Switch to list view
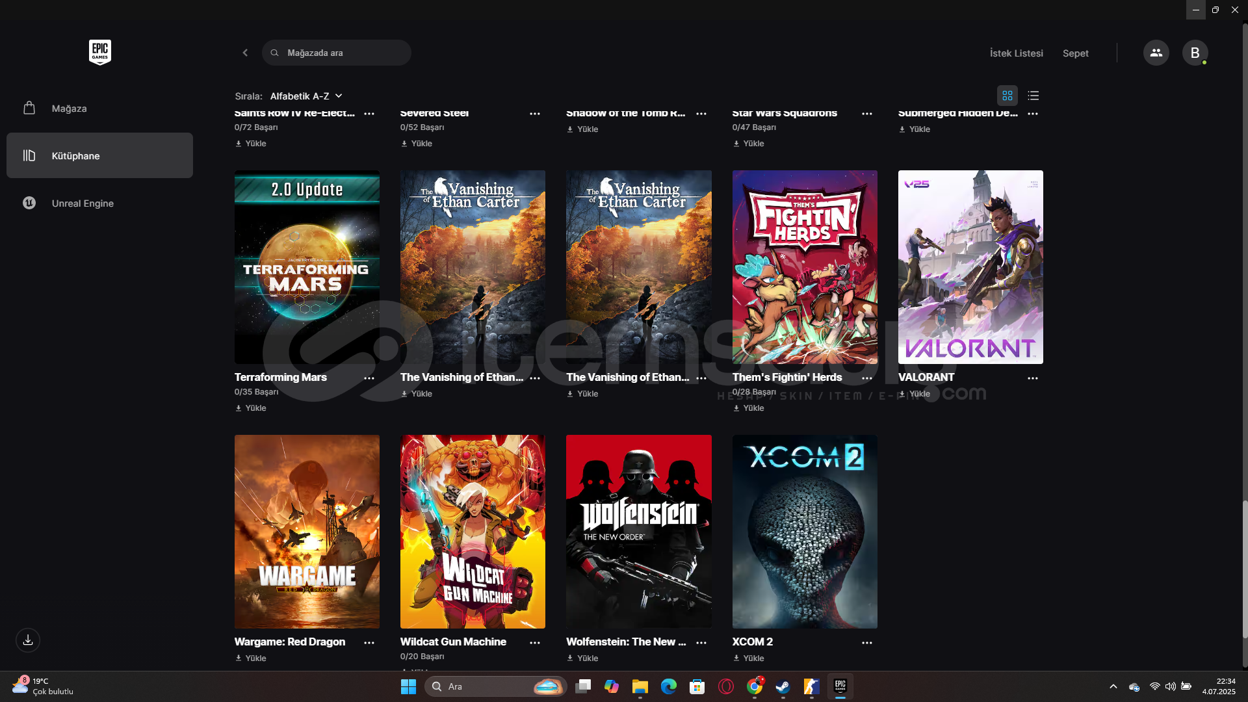1248x702 pixels. [1033, 96]
